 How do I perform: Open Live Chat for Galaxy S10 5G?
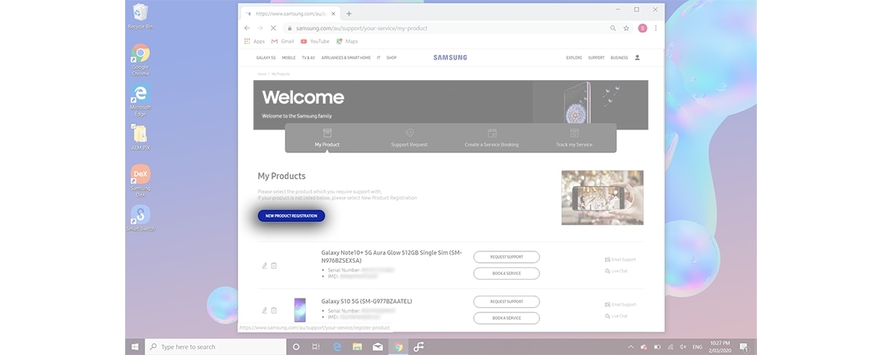click(x=616, y=315)
